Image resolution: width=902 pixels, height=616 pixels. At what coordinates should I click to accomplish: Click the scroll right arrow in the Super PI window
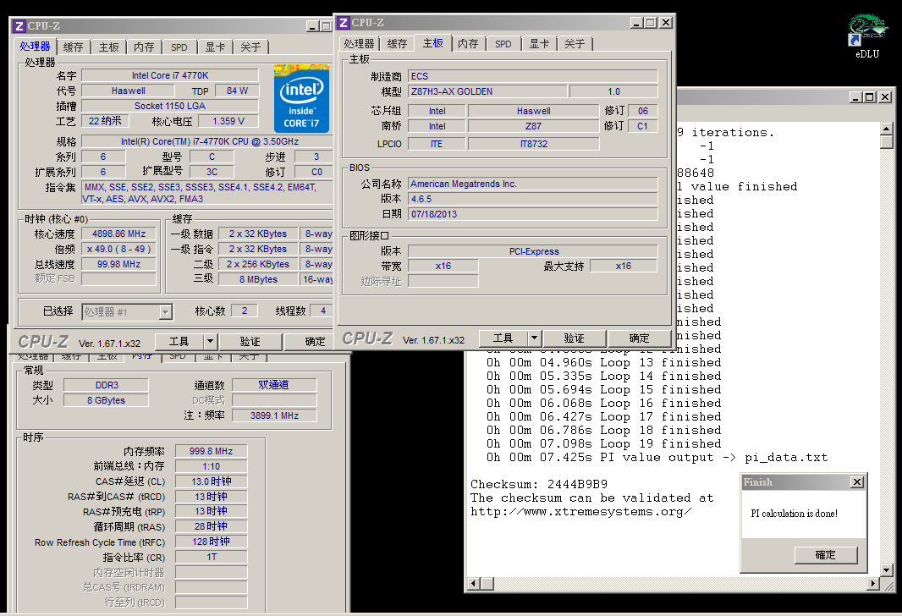[873, 584]
